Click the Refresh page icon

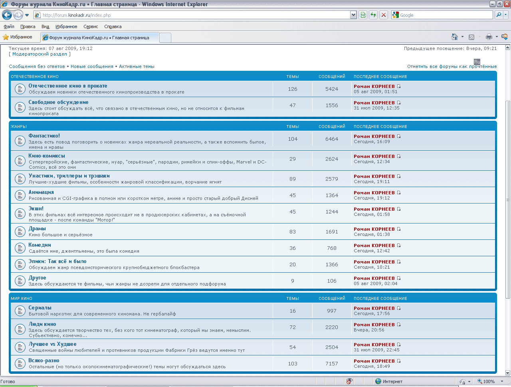pos(373,15)
